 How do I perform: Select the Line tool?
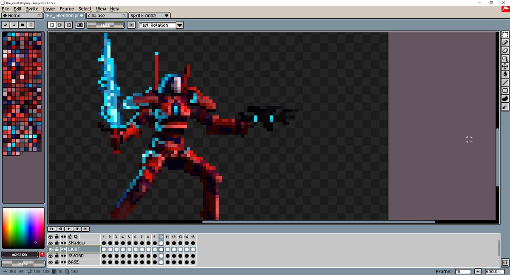pos(505,82)
